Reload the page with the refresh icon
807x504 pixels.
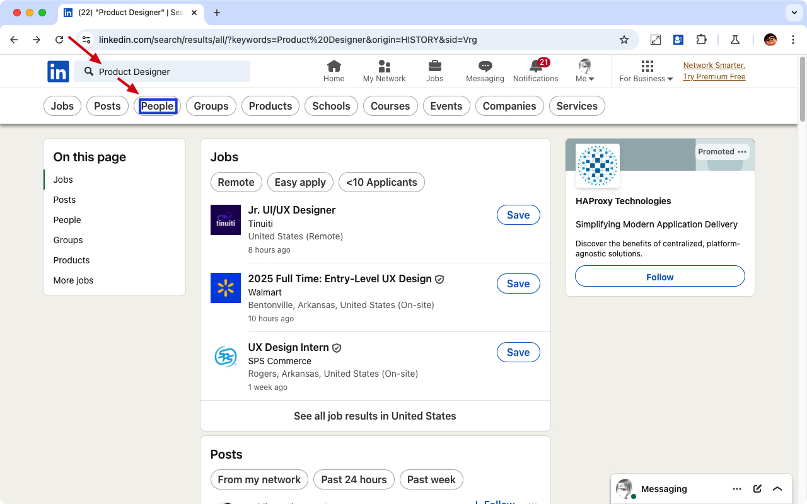click(x=59, y=40)
